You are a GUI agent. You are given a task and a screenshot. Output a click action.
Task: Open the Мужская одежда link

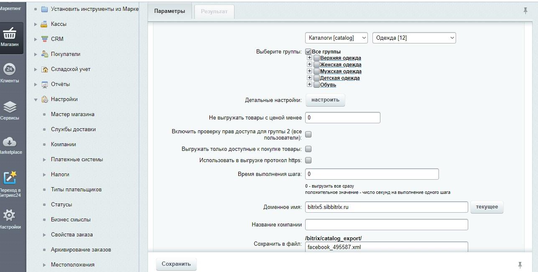[x=341, y=71]
